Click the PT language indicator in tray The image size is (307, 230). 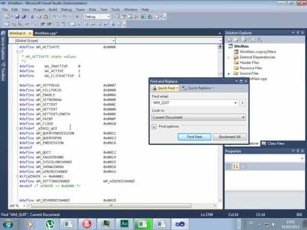251,224
